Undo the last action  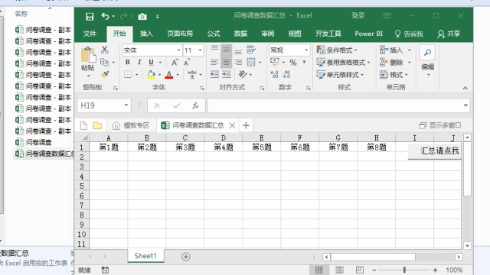point(106,16)
